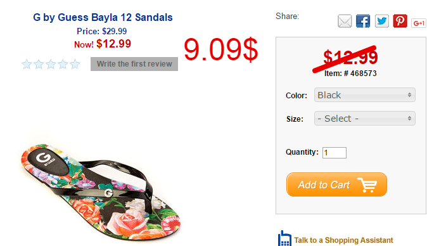Screen dimensions: 427x246
Task: Click Write the first review button
Action: point(134,64)
